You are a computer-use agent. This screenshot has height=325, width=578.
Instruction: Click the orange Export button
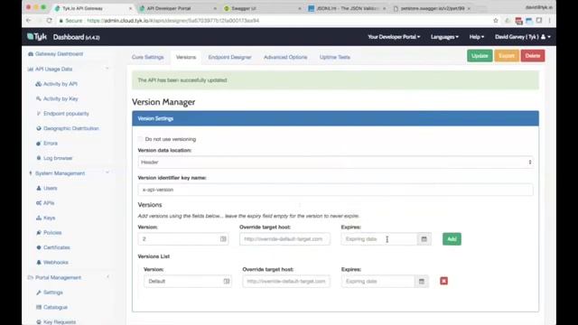(507, 56)
